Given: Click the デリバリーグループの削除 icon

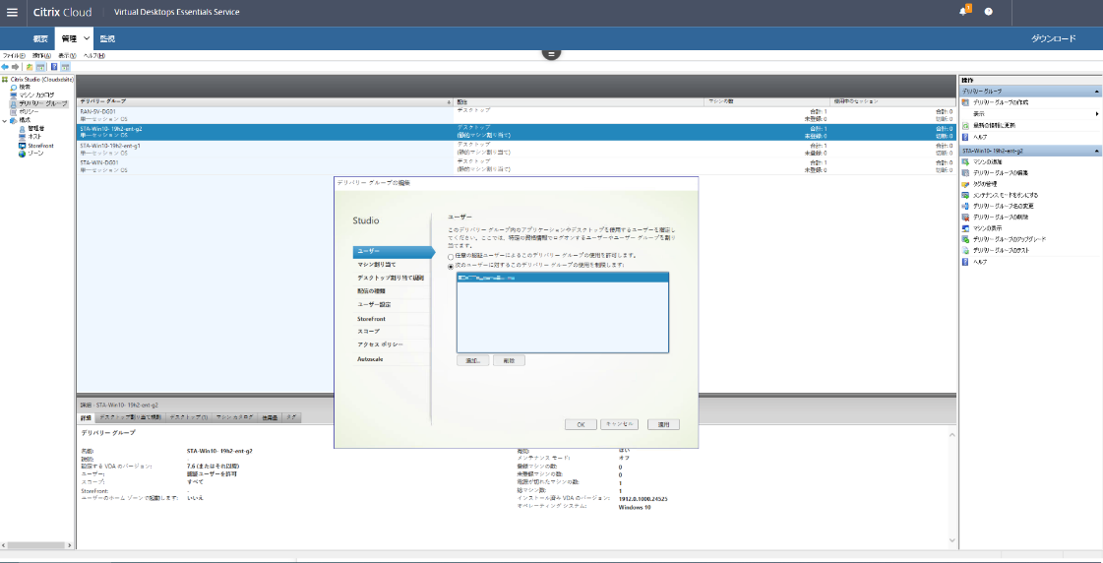Looking at the screenshot, I should click(x=966, y=217).
